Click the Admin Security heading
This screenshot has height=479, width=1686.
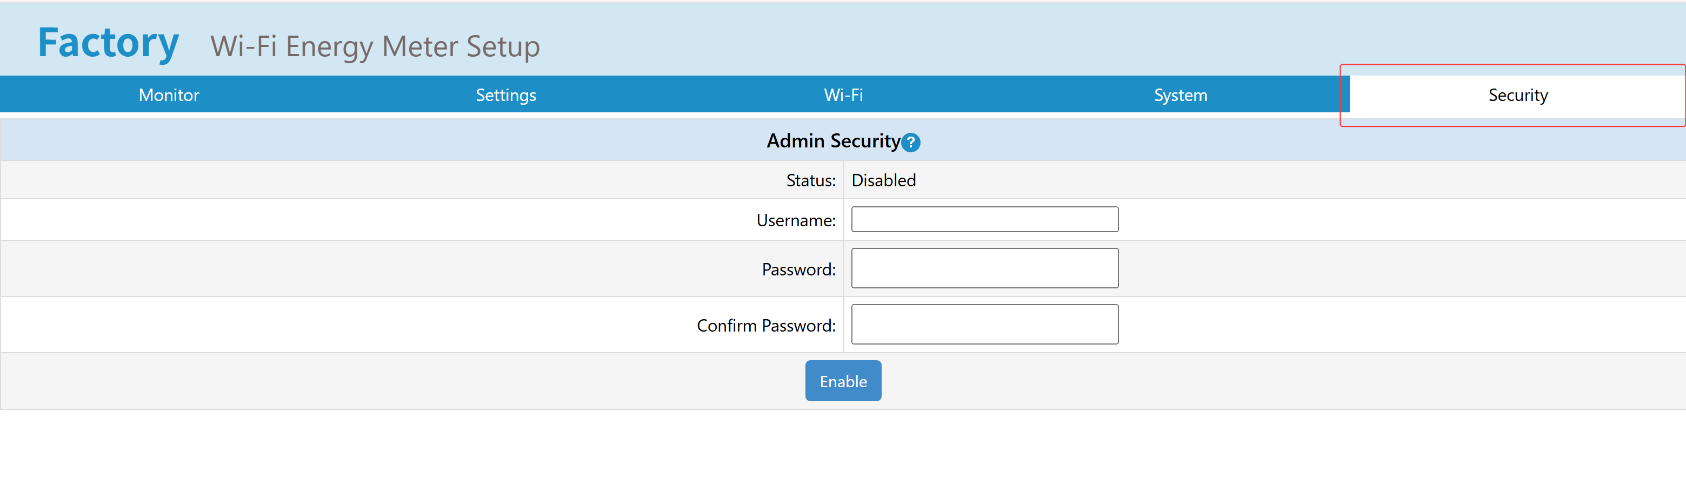pyautogui.click(x=833, y=141)
